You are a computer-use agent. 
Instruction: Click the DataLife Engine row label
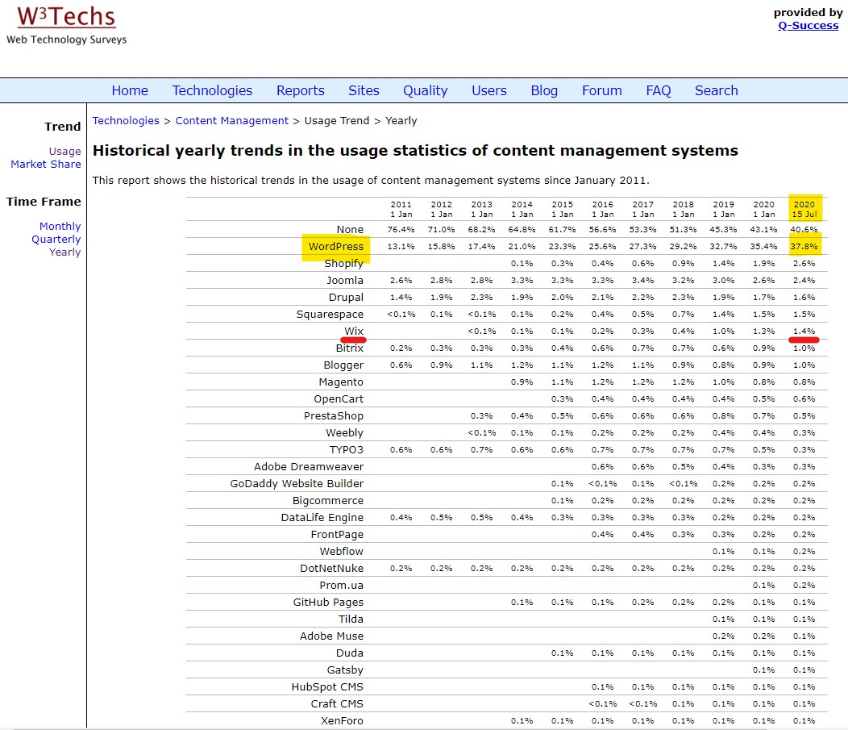pos(322,518)
